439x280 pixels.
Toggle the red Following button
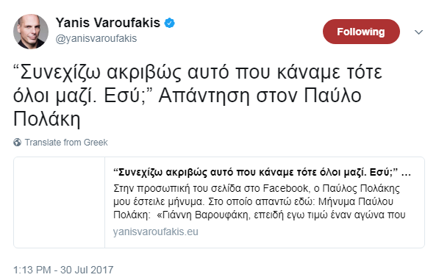coord(361,32)
